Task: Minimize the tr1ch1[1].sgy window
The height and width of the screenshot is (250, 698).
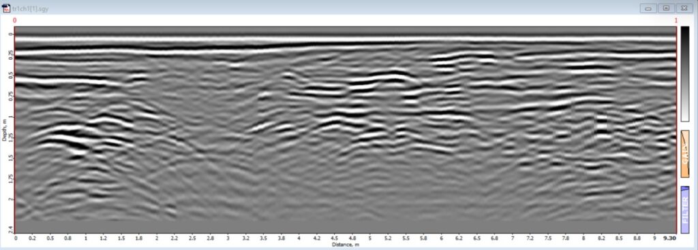Action: [648, 8]
